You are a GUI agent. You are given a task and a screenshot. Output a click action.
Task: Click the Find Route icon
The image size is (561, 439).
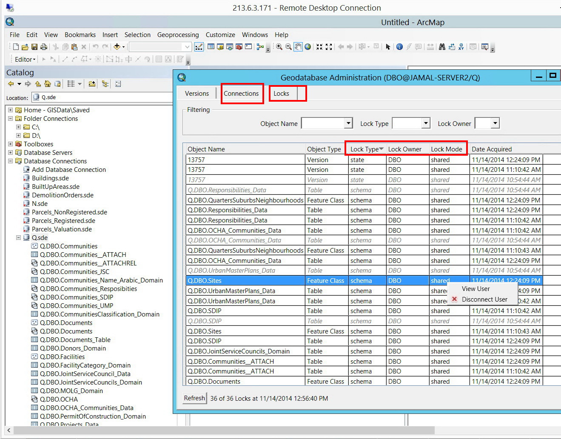click(x=452, y=47)
